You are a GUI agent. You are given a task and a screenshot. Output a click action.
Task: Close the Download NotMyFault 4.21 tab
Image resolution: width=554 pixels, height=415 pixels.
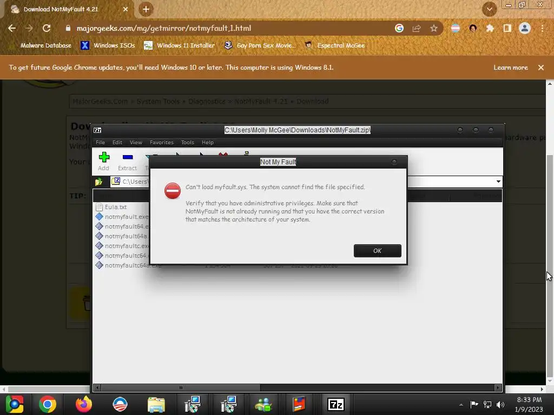coord(126,9)
